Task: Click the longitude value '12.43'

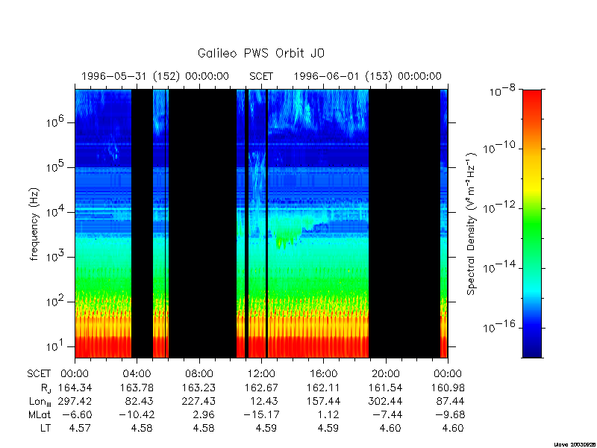Action: 265,401
